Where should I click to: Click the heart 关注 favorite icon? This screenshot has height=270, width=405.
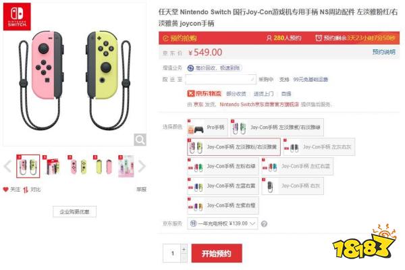(5, 190)
